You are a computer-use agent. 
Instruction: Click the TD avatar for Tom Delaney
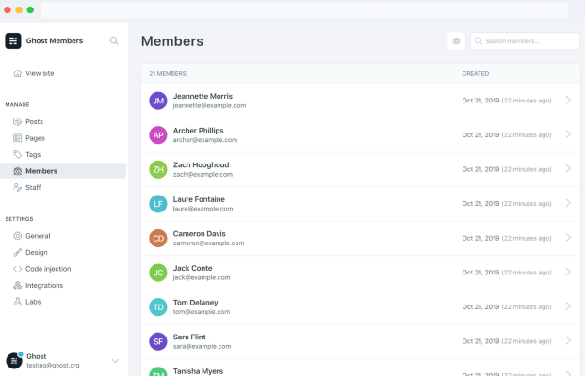158,306
